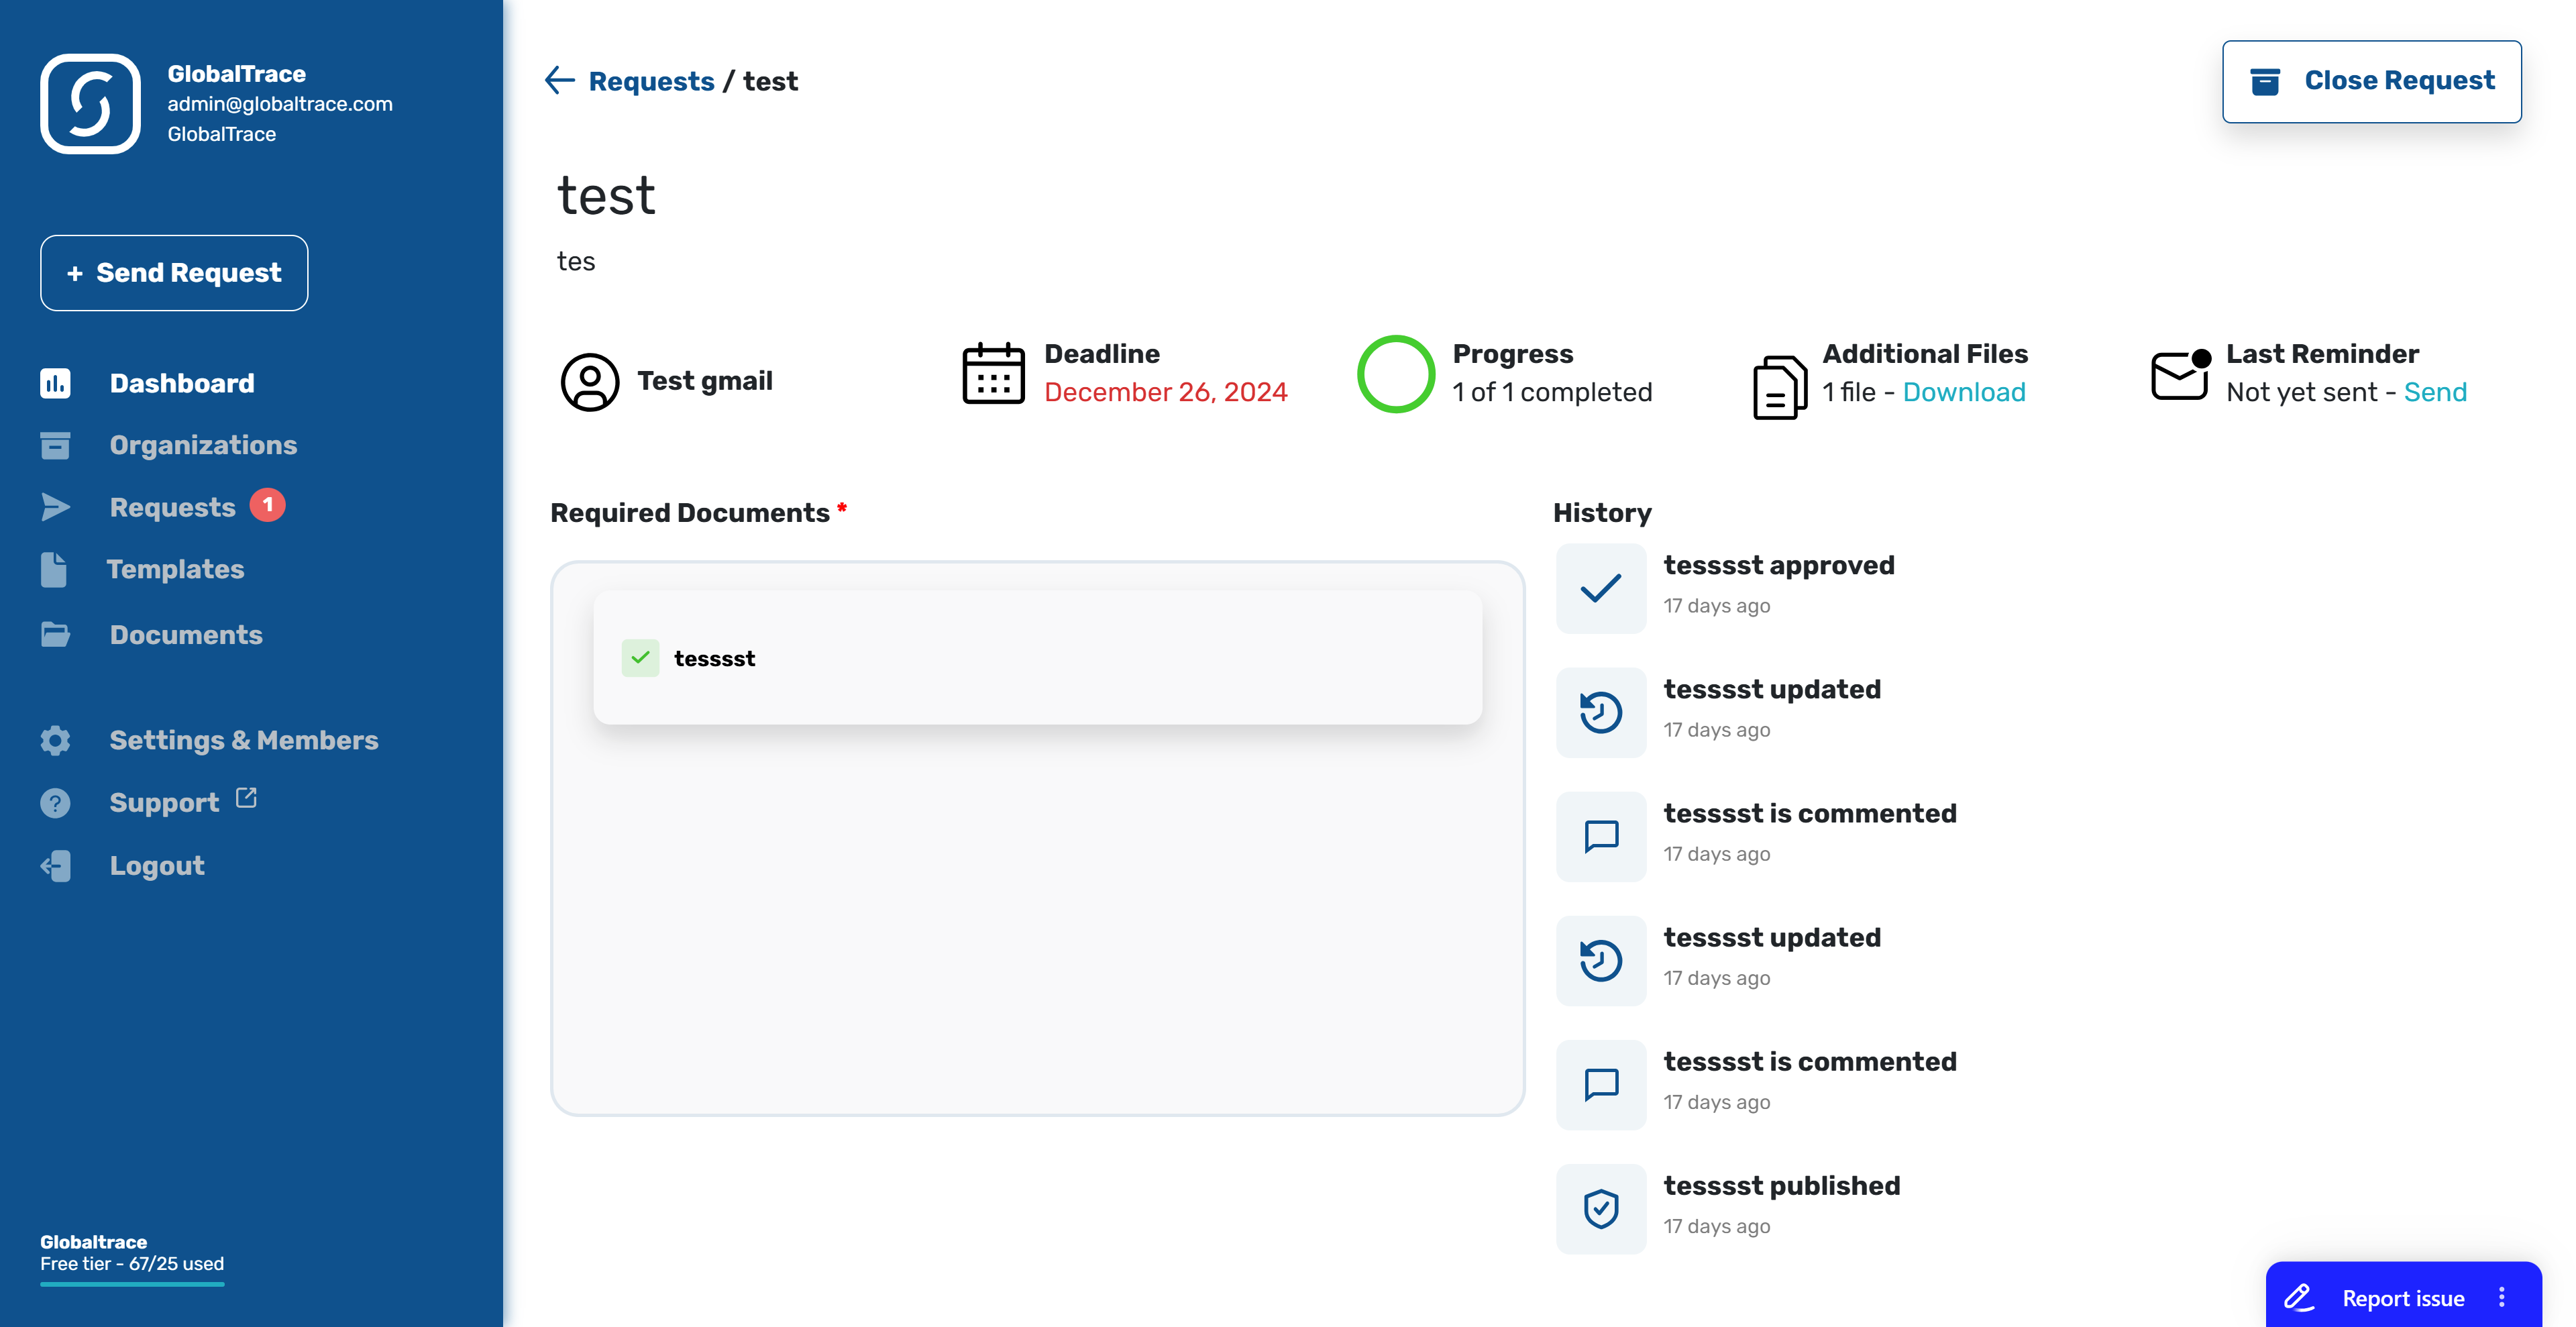This screenshot has width=2576, height=1327.
Task: Click the Documents folder icon
Action: (x=55, y=635)
